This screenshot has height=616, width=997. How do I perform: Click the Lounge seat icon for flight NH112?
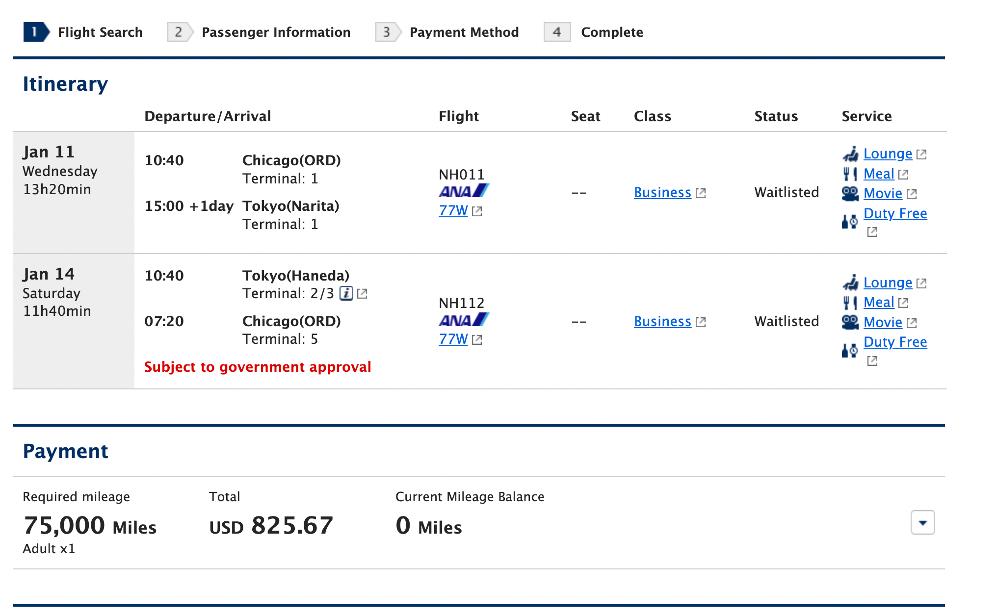850,282
